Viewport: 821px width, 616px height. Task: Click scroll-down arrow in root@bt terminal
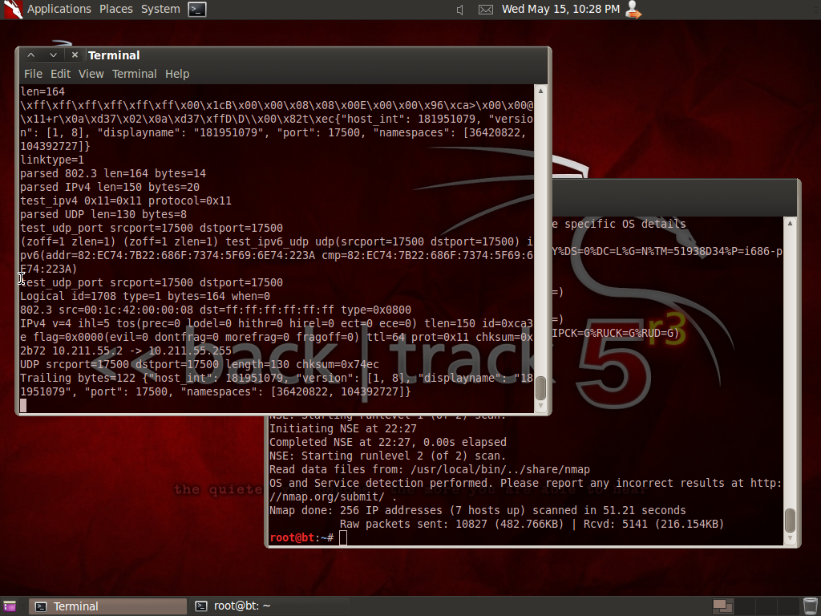tap(790, 538)
